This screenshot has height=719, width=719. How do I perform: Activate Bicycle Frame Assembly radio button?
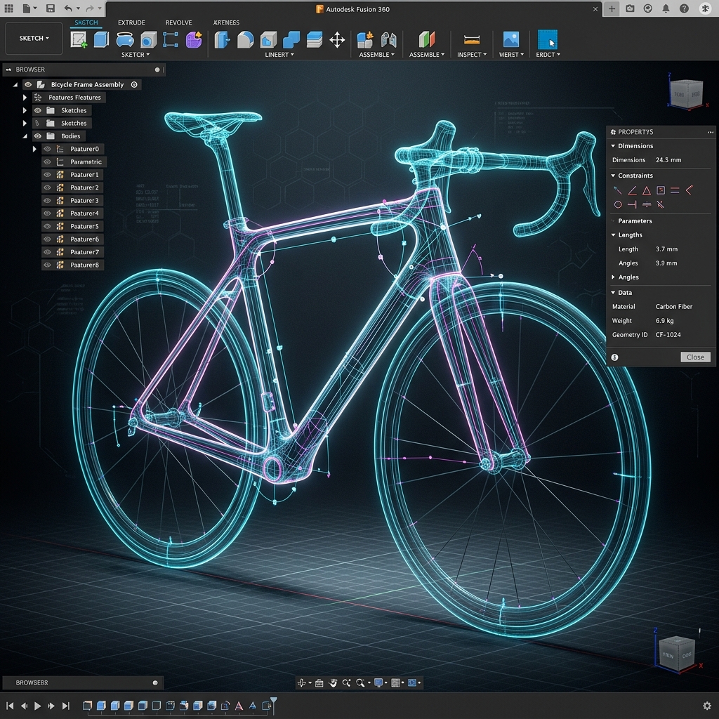pyautogui.click(x=134, y=84)
